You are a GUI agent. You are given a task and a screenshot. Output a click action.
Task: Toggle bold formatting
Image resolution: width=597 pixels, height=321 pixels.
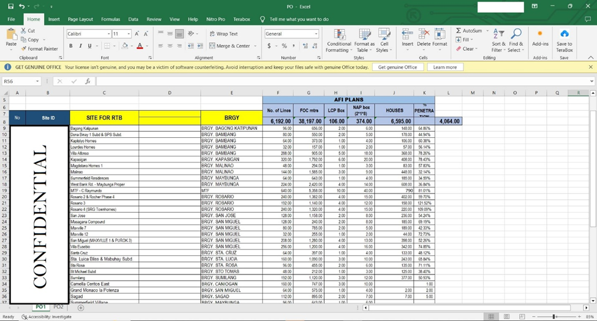(71, 46)
